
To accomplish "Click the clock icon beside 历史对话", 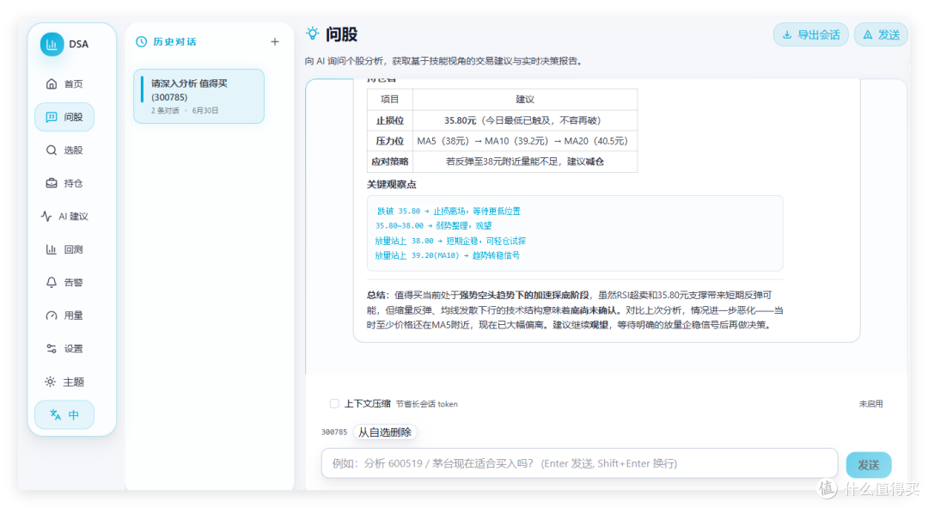I will click(142, 42).
